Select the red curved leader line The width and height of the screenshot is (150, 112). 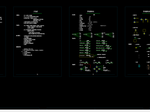point(86,65)
